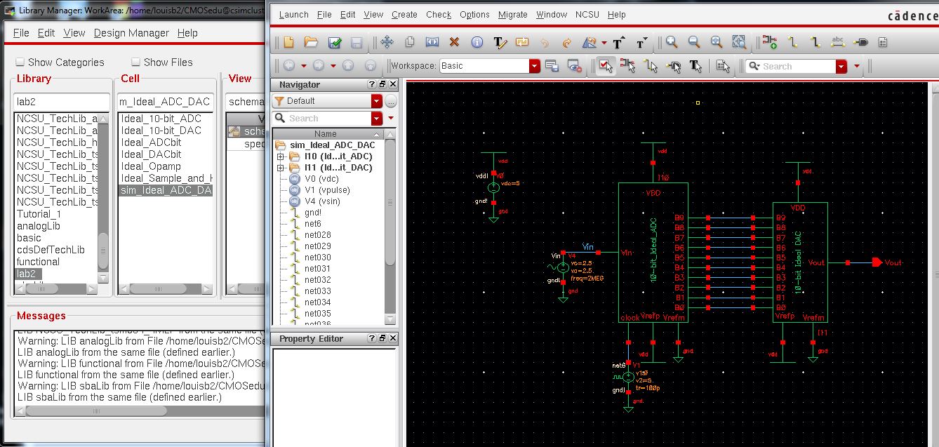Screen dimensions: 939x447
Task: Select the Create Pin tool icon
Action: pos(860,43)
